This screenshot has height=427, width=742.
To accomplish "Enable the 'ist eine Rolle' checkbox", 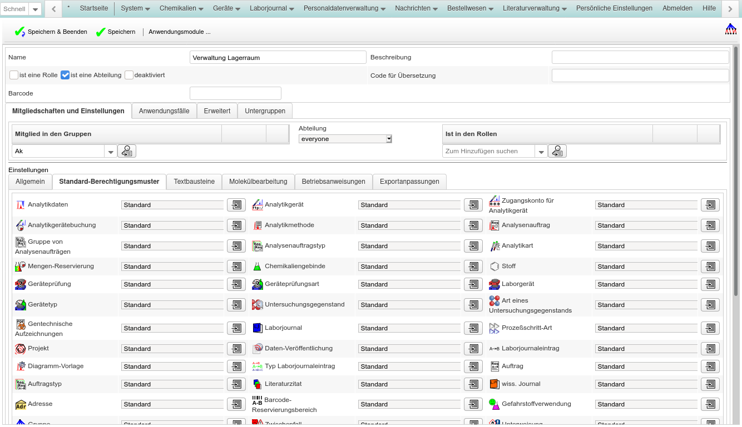I will point(14,75).
